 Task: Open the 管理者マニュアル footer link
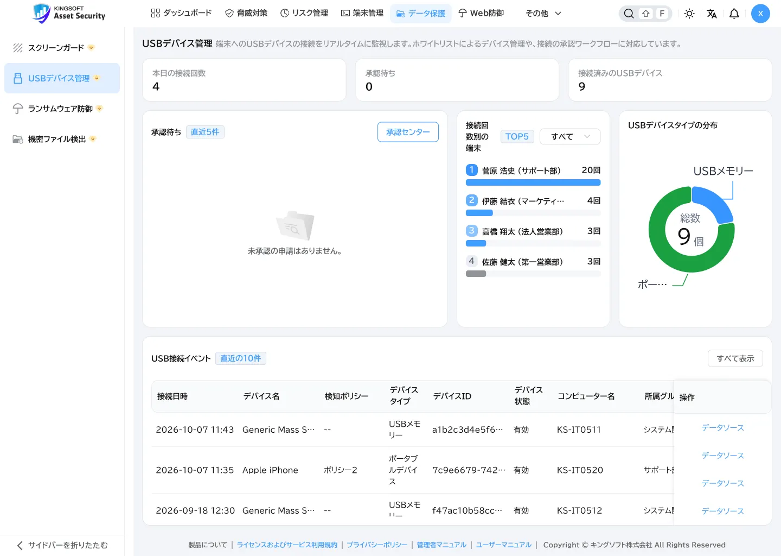(441, 545)
